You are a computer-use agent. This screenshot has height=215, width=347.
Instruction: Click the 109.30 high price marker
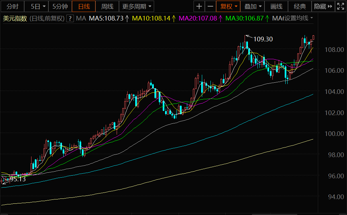click(x=263, y=39)
